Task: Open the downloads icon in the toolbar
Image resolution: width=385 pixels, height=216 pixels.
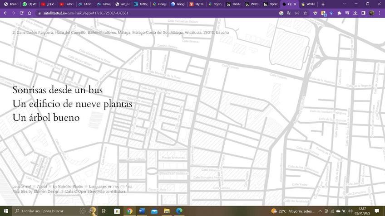Action: click(355, 13)
